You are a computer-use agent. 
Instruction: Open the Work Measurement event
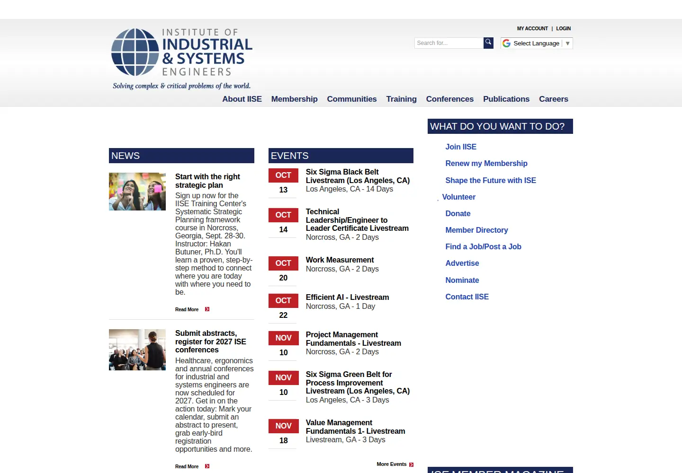pyautogui.click(x=340, y=260)
